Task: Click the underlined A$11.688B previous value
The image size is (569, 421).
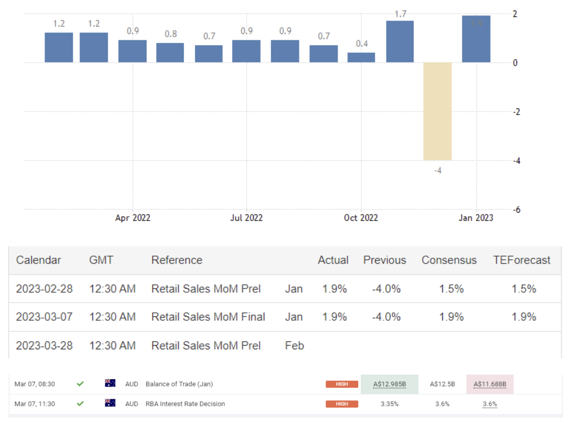Action: click(x=490, y=384)
